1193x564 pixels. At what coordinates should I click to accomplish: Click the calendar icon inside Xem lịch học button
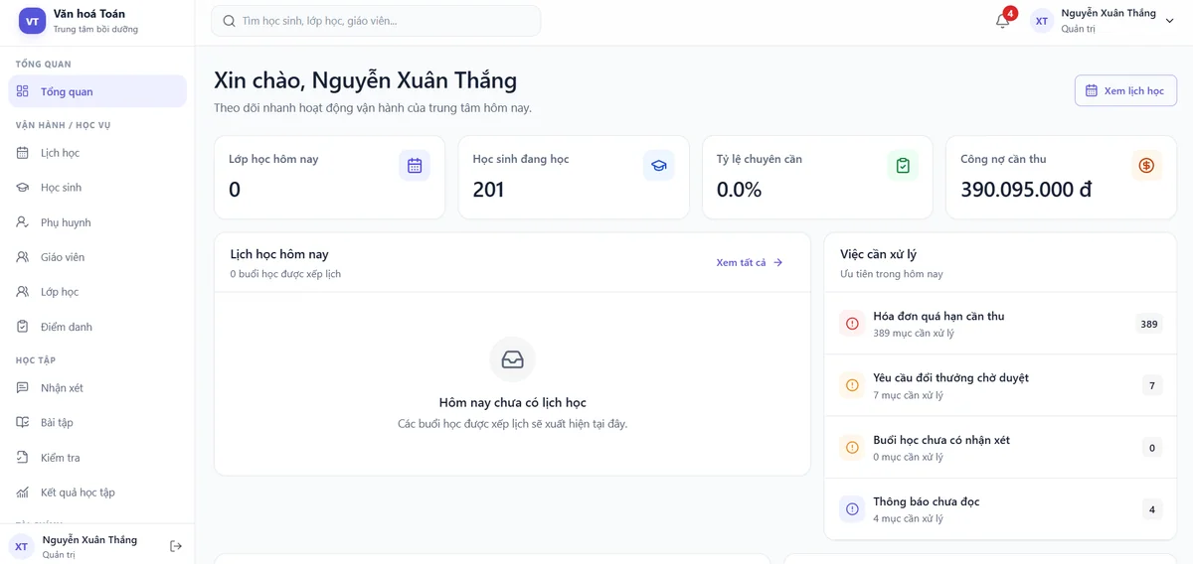(1092, 90)
